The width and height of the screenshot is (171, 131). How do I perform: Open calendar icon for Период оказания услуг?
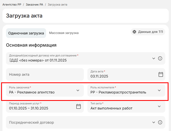pos(78,106)
